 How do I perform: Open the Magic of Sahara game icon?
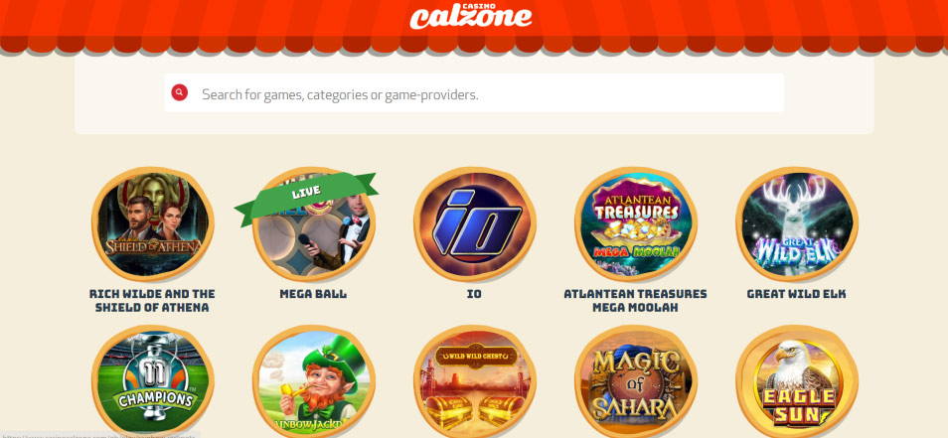[x=635, y=381]
